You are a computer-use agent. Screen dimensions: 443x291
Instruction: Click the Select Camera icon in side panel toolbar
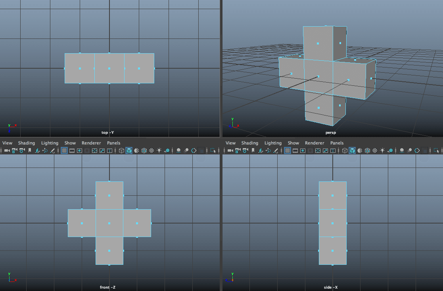[x=230, y=150]
